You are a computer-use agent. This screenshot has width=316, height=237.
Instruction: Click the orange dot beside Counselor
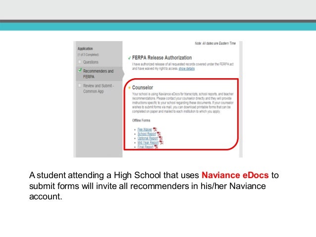[129, 88]
